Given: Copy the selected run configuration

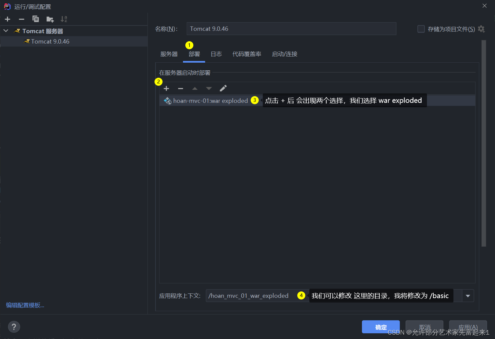Looking at the screenshot, I should click(x=36, y=19).
